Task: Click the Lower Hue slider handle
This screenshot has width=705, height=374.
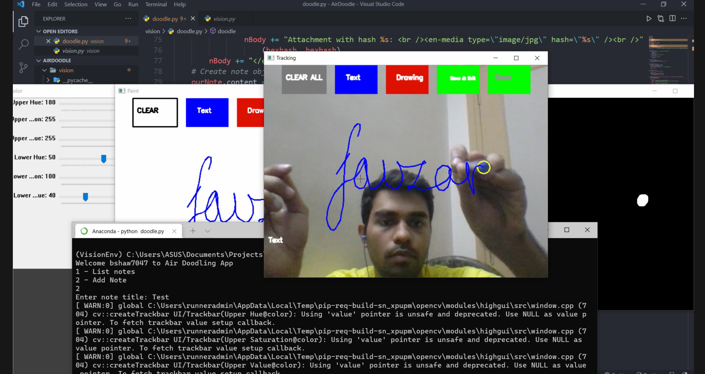Action: [104, 159]
